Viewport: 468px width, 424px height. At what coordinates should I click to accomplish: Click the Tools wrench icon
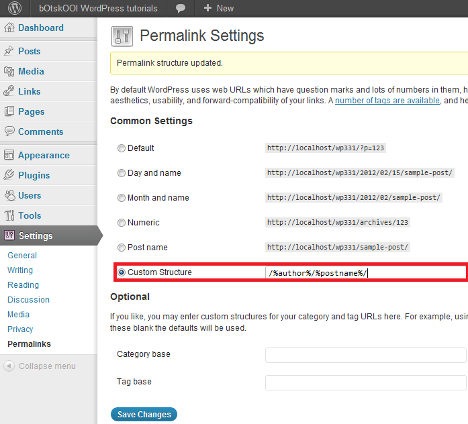pos(9,215)
